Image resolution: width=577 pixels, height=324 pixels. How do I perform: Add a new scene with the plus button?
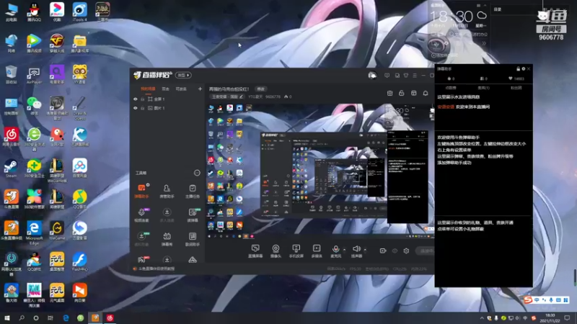(x=200, y=89)
